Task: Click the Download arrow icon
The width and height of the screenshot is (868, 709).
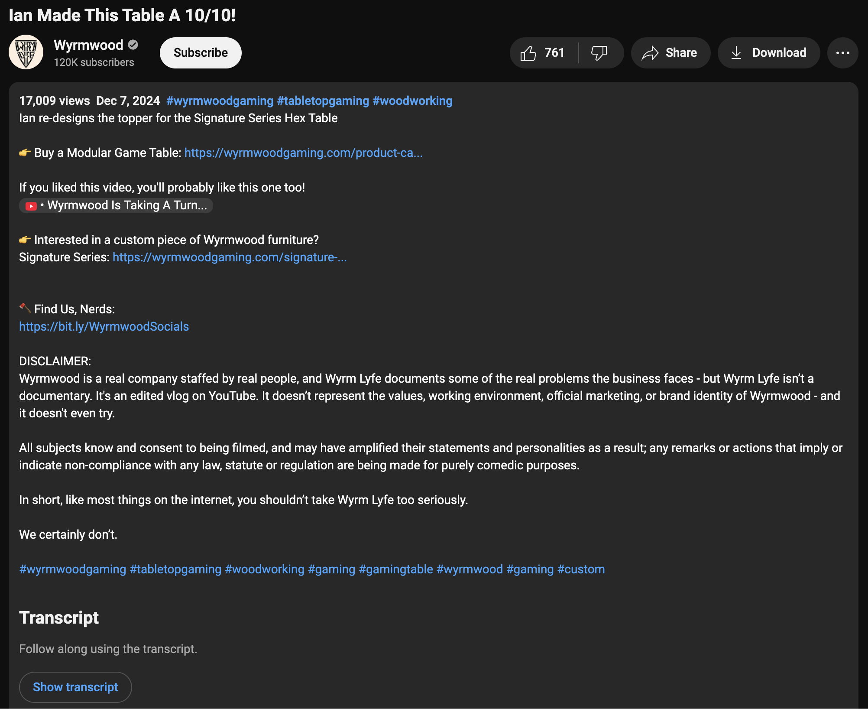Action: pos(736,53)
